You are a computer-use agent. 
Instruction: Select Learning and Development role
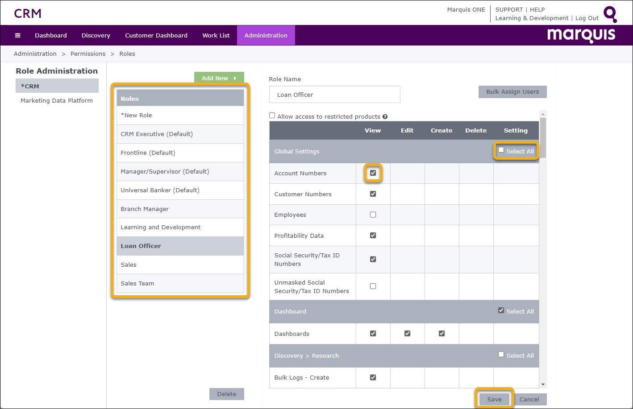click(x=180, y=227)
